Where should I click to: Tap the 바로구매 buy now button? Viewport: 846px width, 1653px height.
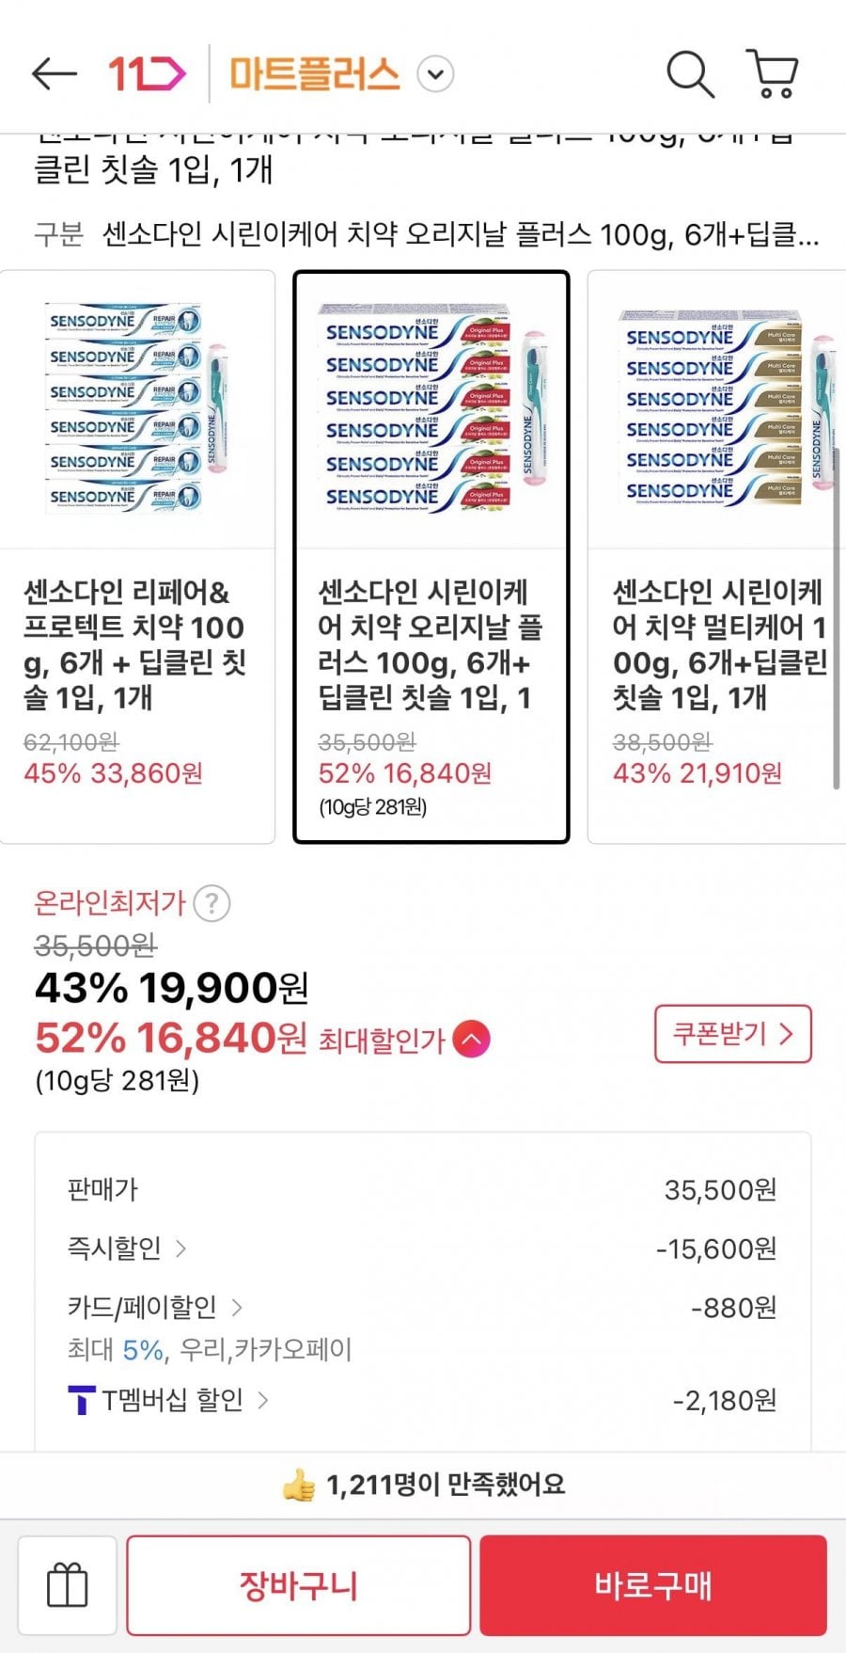pos(653,1585)
